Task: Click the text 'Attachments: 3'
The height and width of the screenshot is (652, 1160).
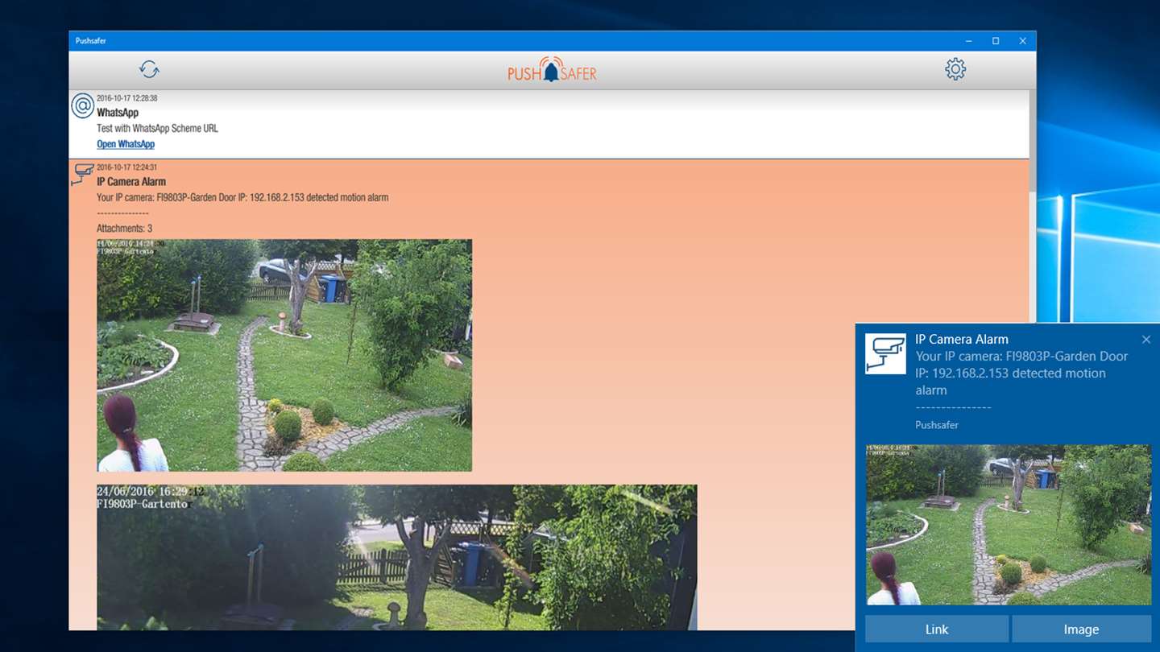Action: pos(124,229)
